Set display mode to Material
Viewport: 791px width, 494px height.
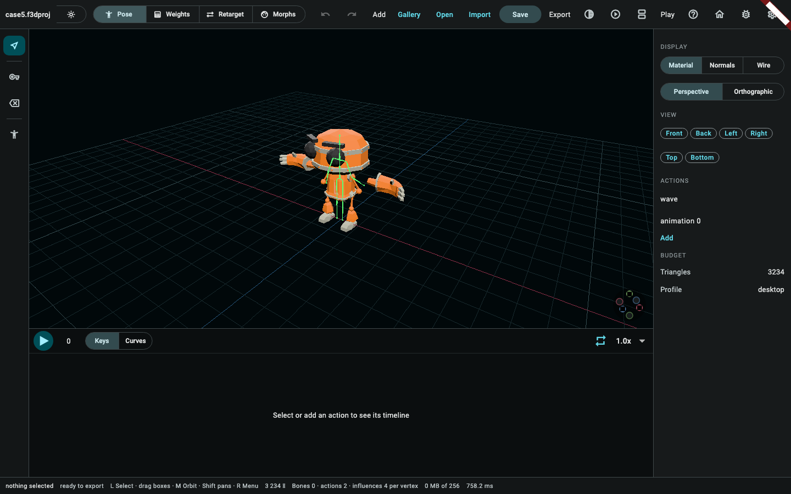pos(681,65)
